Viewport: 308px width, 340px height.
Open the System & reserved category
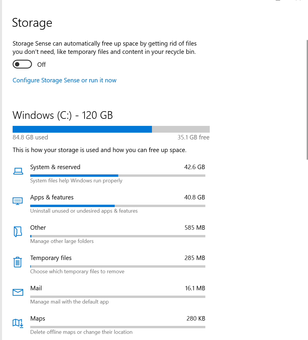tap(118, 174)
